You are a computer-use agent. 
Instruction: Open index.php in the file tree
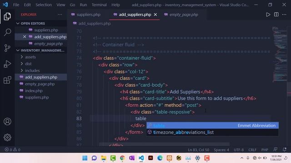click(34, 91)
